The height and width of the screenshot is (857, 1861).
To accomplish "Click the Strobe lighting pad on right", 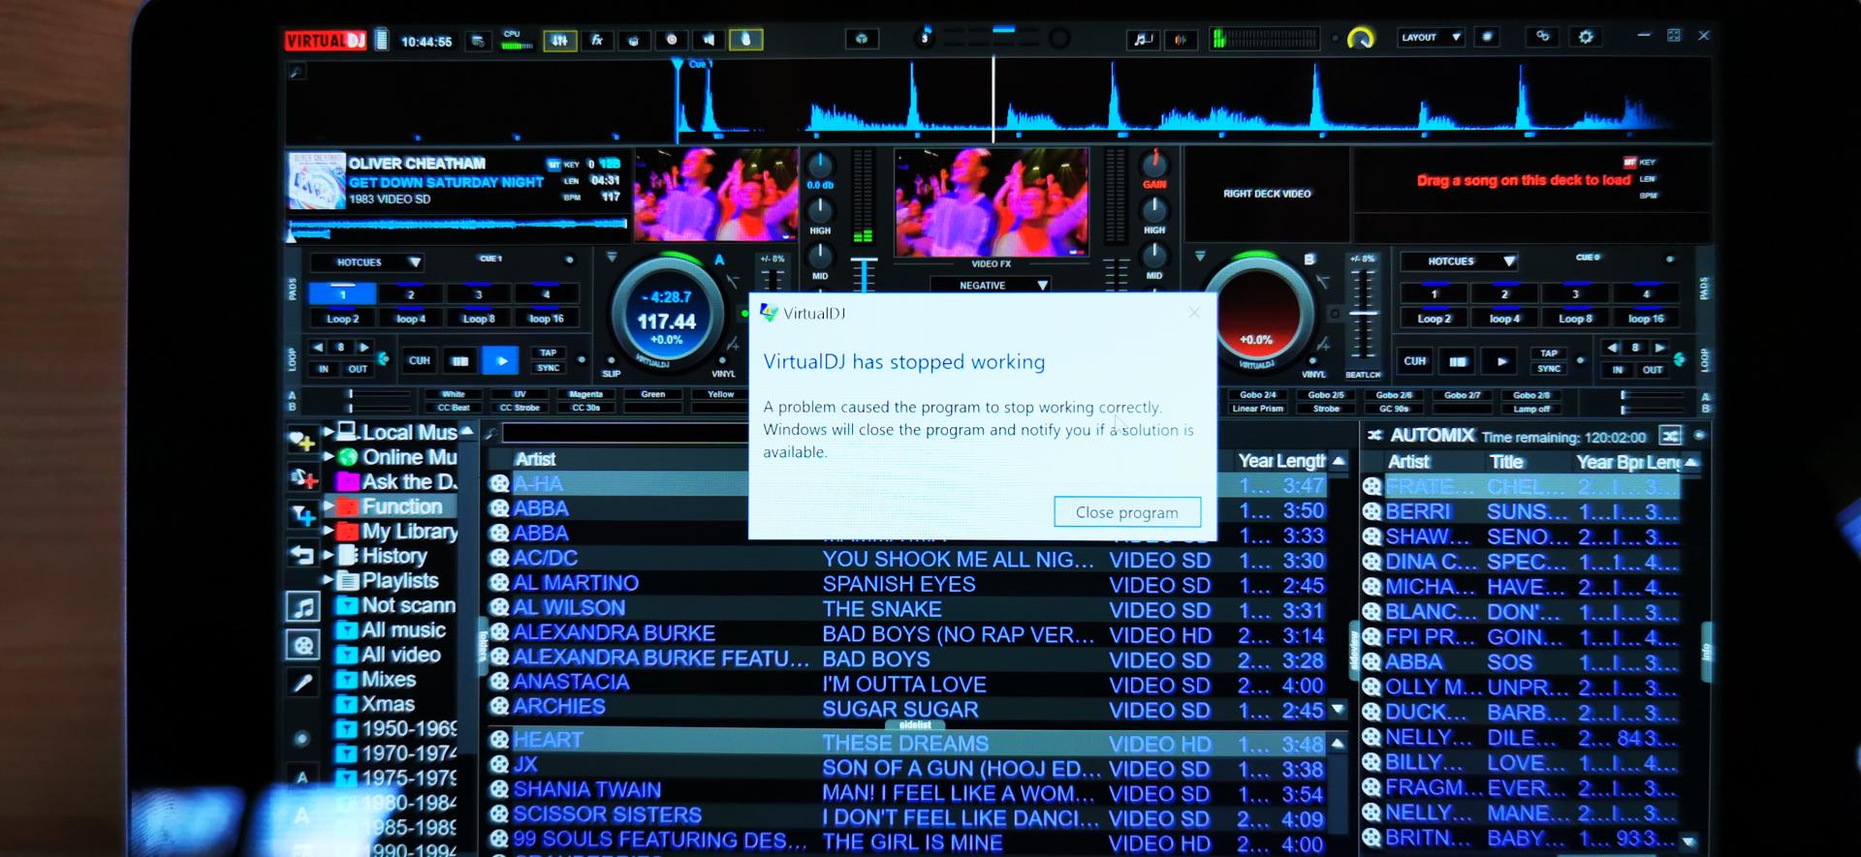I will [1326, 409].
